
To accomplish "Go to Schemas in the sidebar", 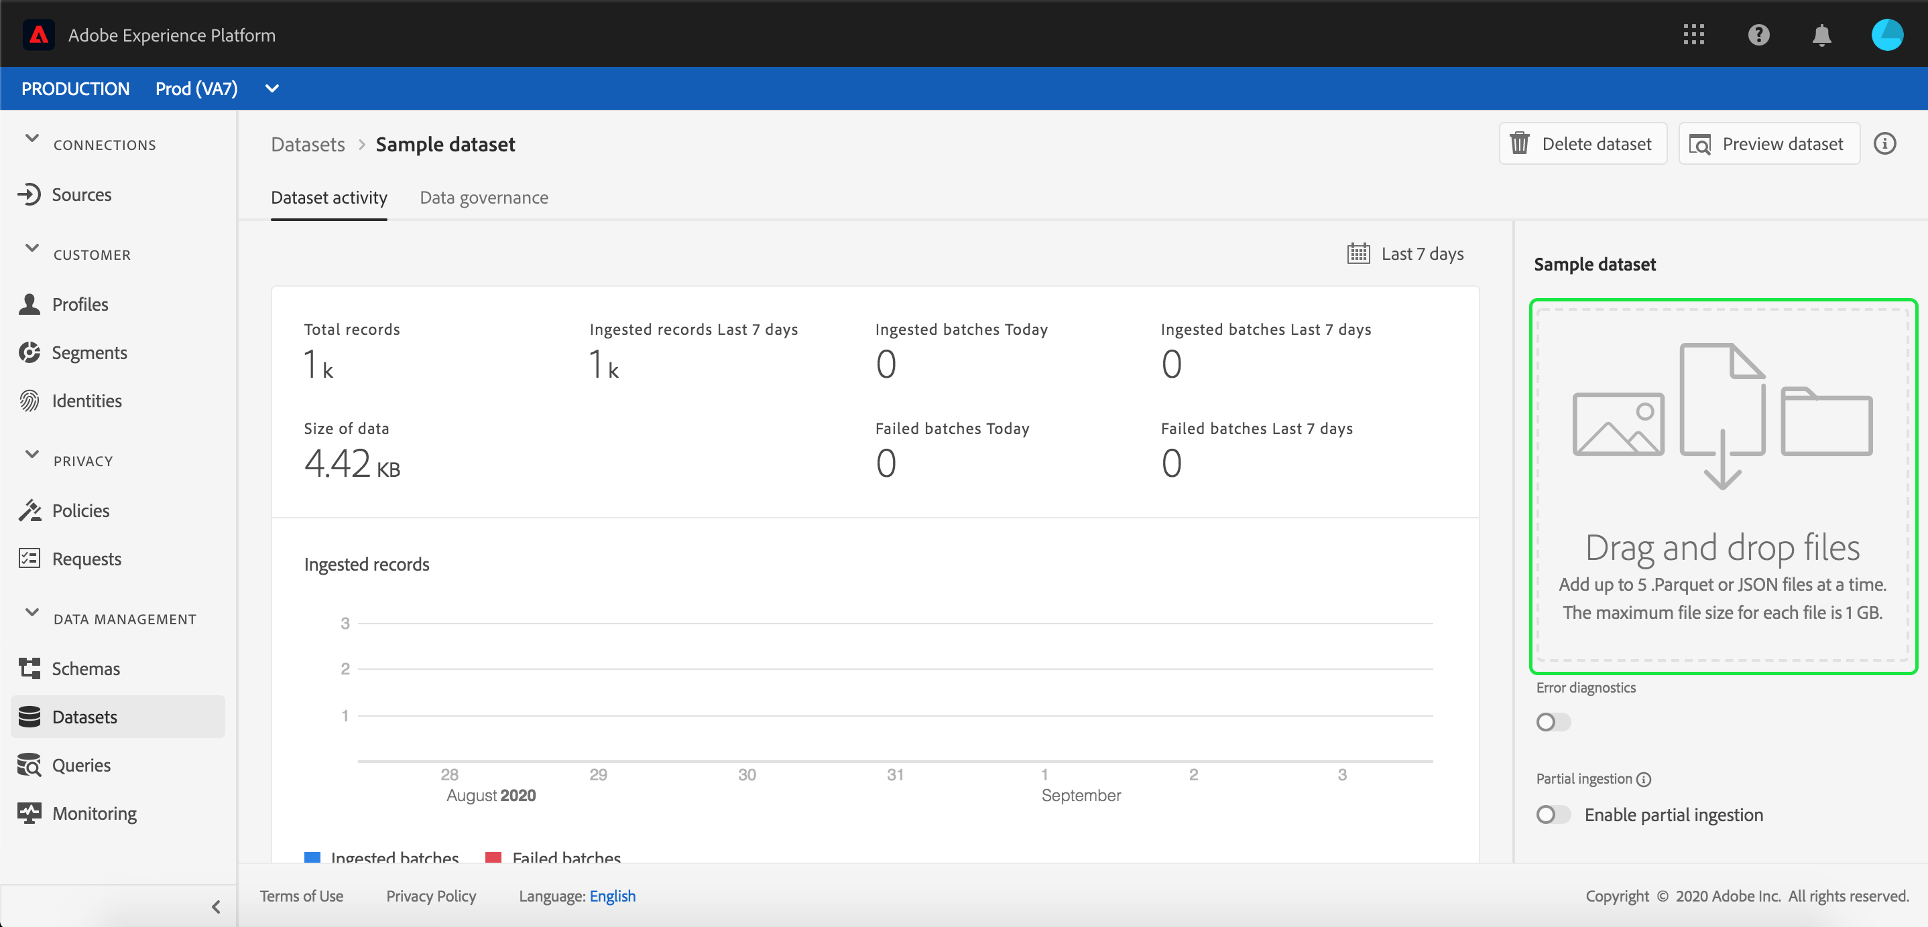I will (x=85, y=668).
